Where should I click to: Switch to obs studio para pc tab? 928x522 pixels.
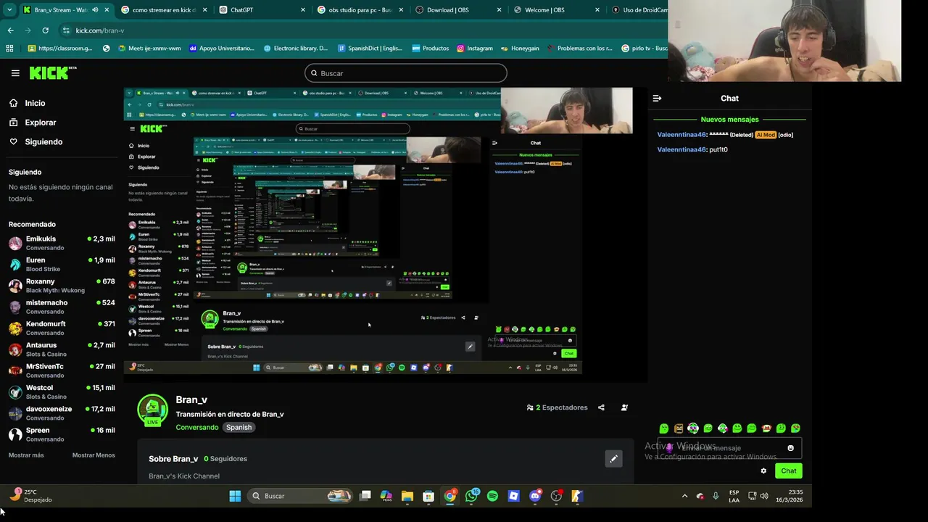(x=360, y=10)
